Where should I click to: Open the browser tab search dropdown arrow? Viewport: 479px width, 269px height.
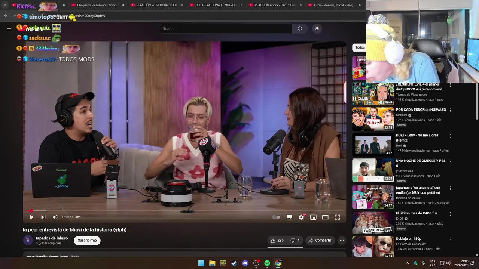coord(5,5)
